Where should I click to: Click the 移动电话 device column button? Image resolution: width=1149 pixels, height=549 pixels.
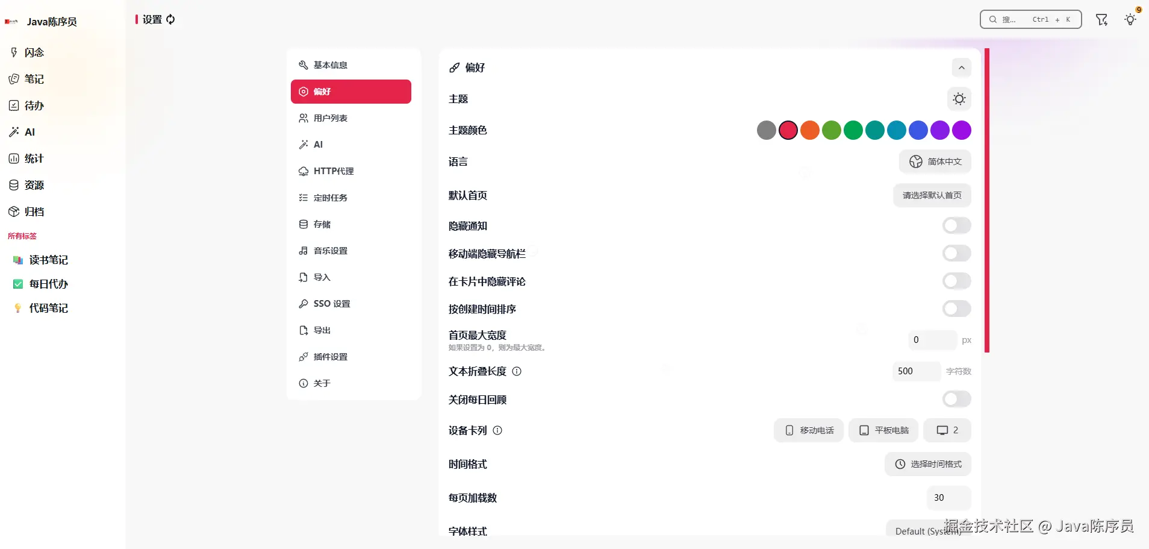[x=809, y=430]
